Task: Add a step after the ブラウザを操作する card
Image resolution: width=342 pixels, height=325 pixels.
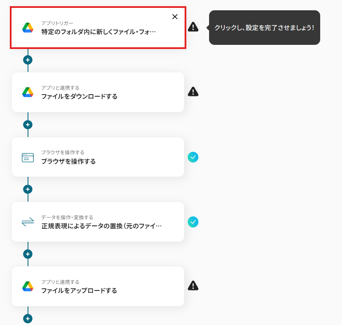Action: (x=28, y=189)
